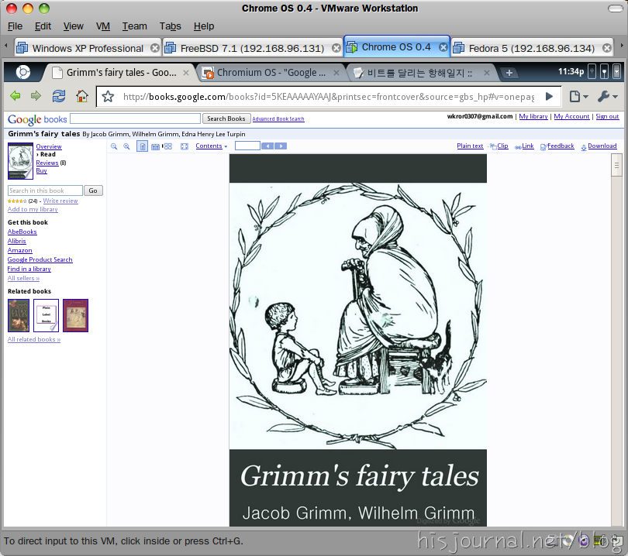Open the wrench settings menu
Image resolution: width=628 pixels, height=556 pixels.
pyautogui.click(x=607, y=96)
